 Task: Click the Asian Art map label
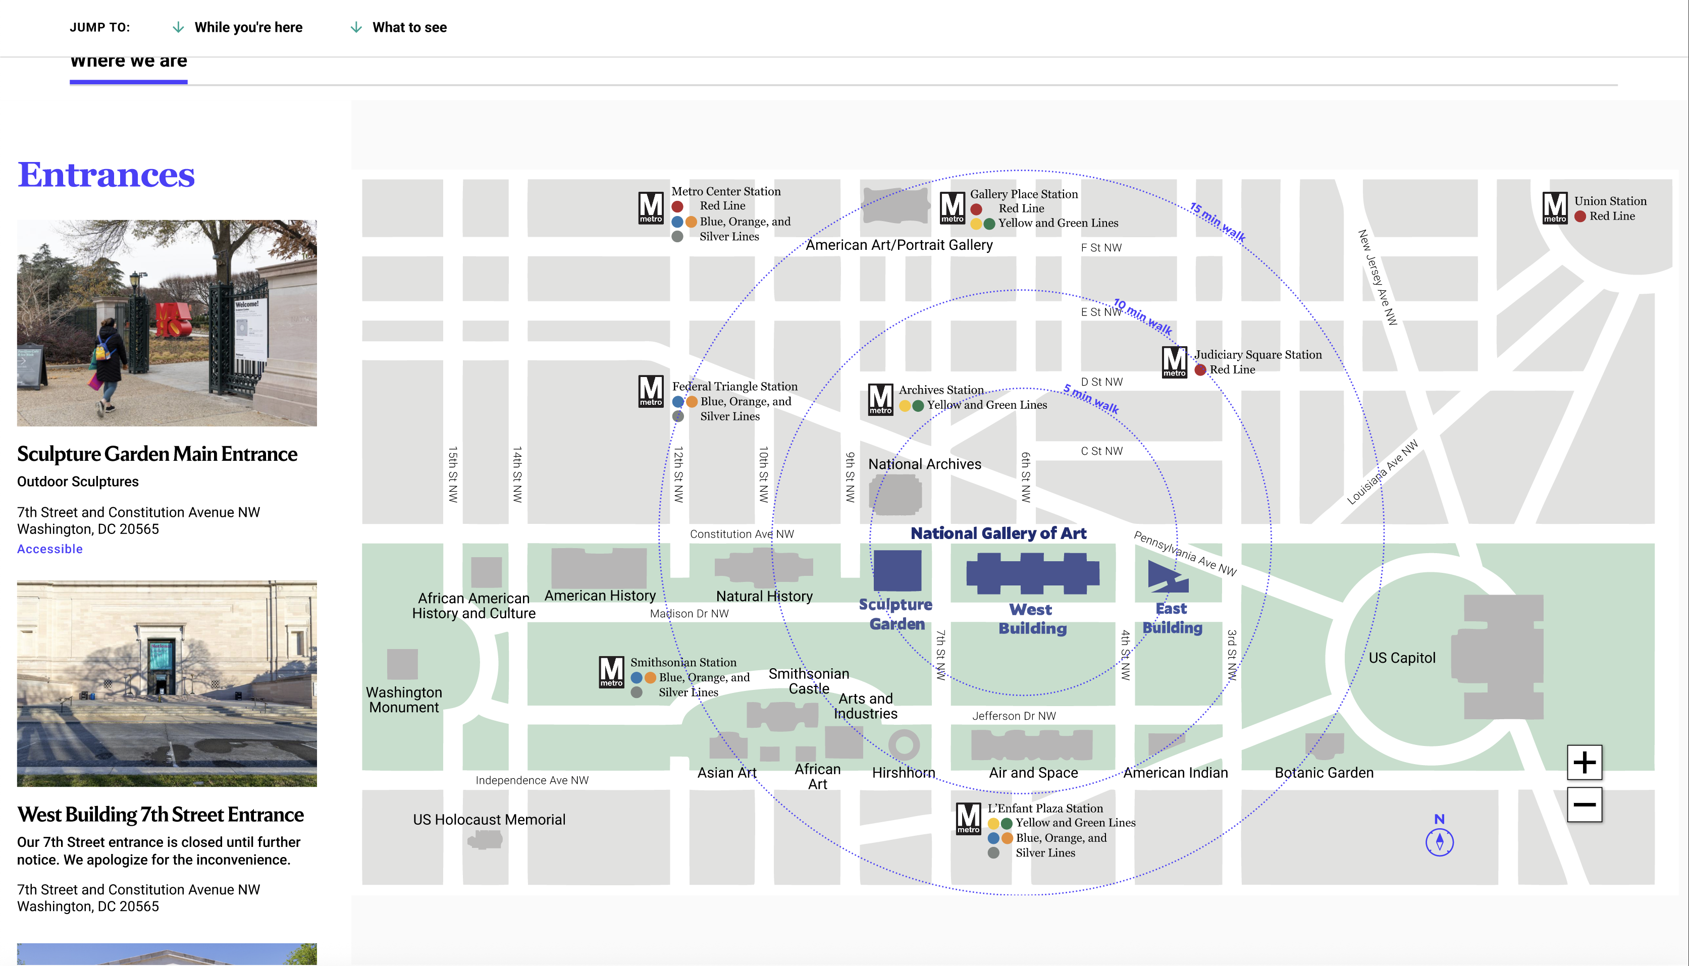727,772
